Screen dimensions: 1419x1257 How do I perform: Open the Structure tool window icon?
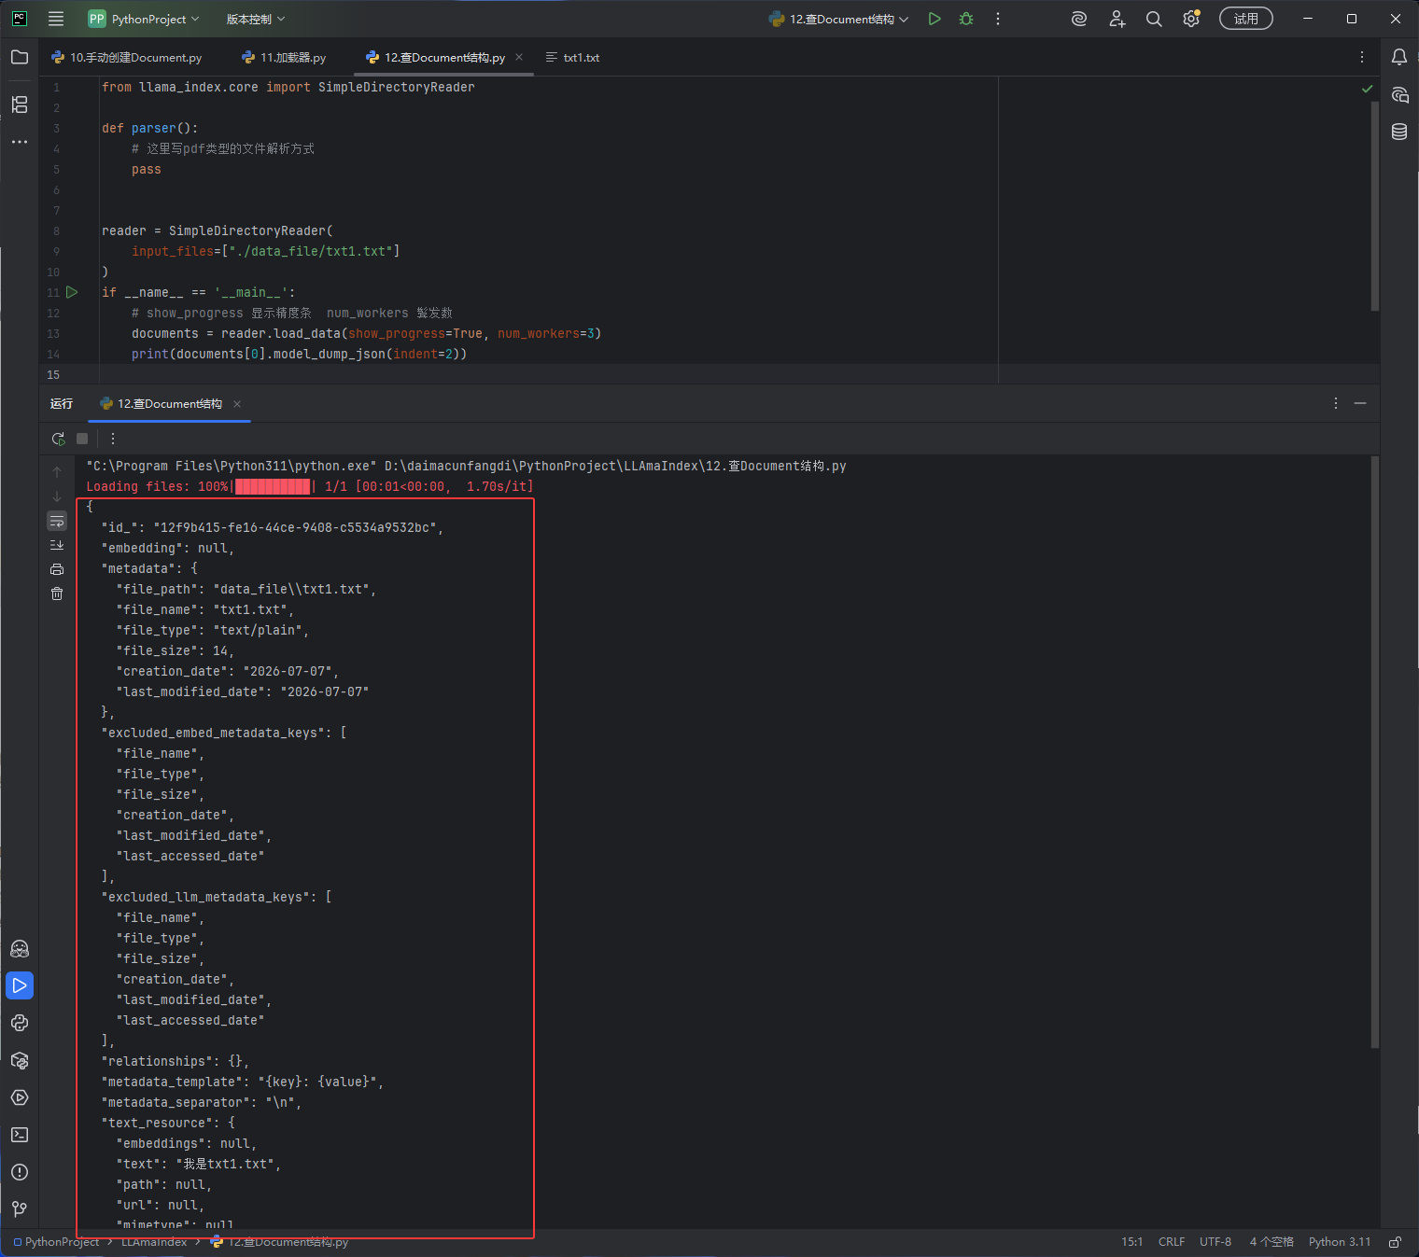20,105
